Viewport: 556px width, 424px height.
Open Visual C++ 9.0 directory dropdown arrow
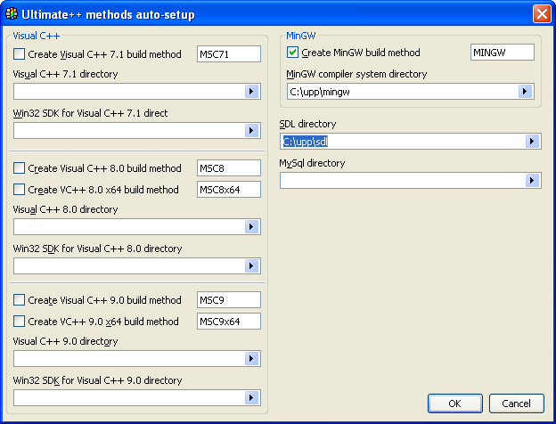click(x=251, y=359)
